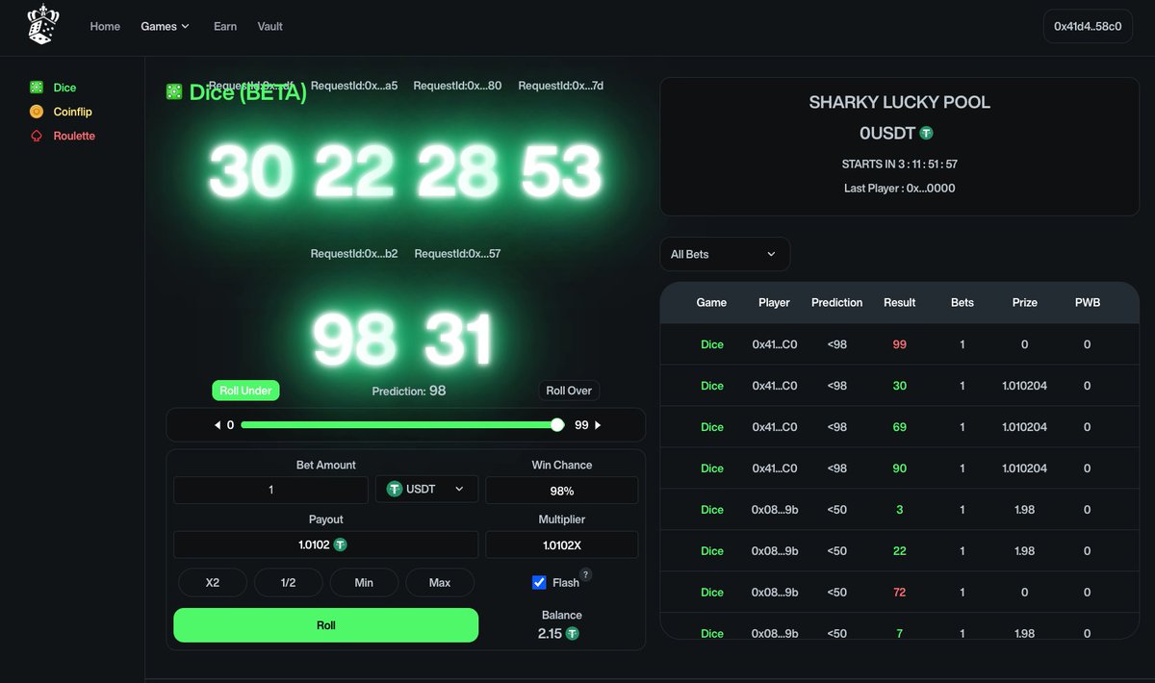Click the Dice (BETA) title dice icon

(x=174, y=91)
